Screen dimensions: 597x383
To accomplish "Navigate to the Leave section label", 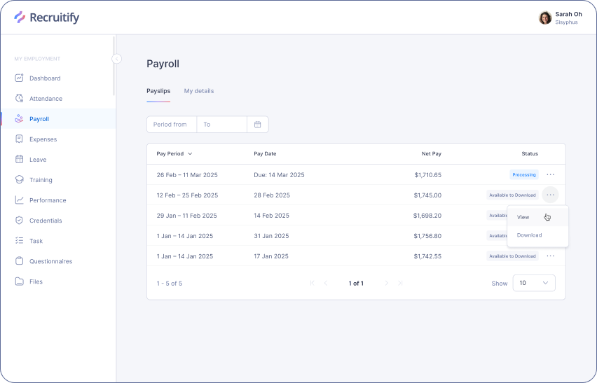I will click(x=38, y=160).
